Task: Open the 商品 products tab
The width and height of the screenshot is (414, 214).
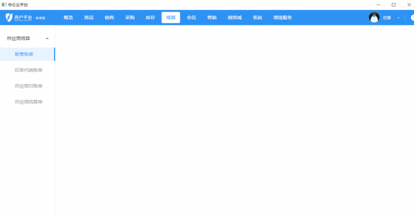Action: tap(88, 18)
